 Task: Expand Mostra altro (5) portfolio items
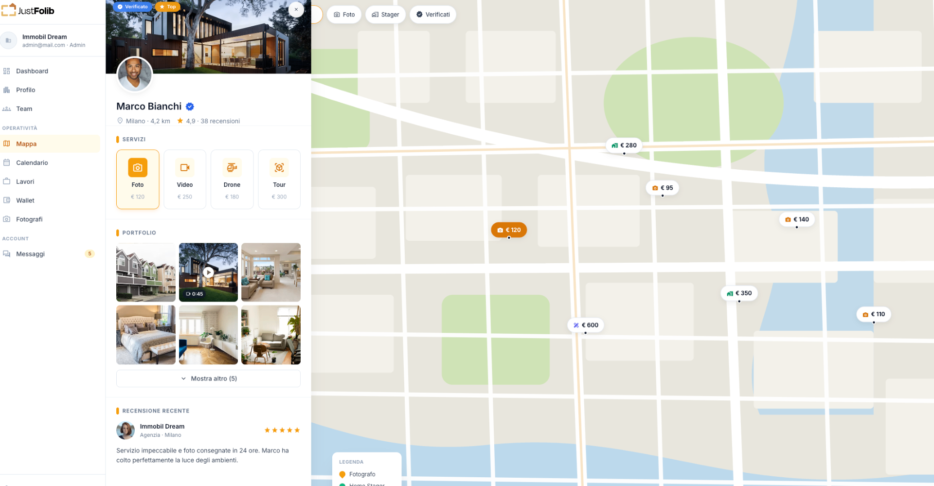[x=208, y=378]
